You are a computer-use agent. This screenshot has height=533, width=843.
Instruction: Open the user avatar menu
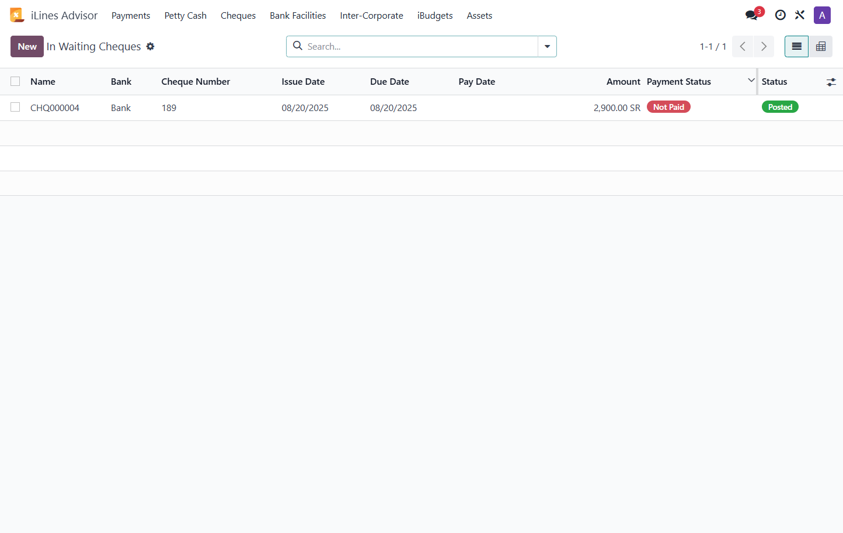(822, 15)
